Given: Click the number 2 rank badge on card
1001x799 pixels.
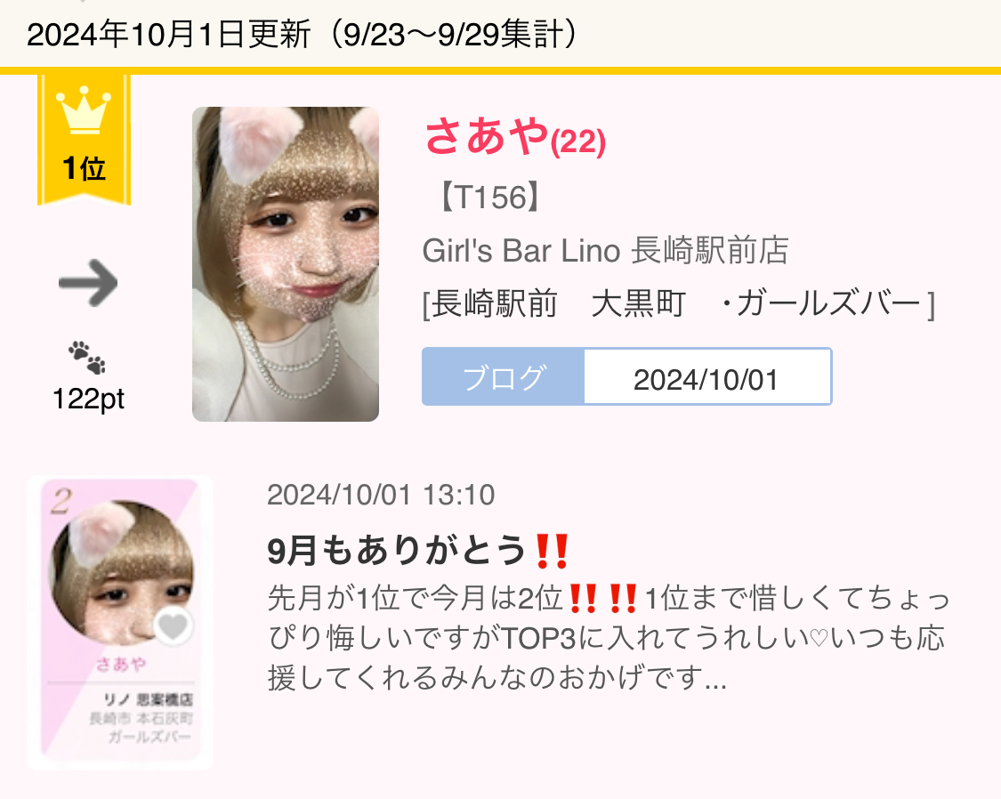Looking at the screenshot, I should (61, 501).
